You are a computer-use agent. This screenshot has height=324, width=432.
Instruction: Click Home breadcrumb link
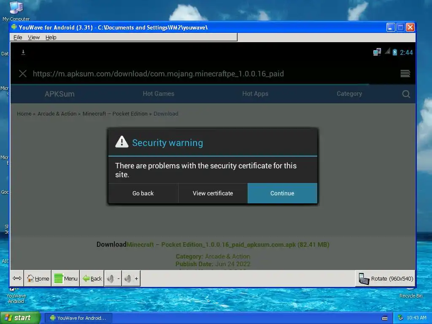24,114
